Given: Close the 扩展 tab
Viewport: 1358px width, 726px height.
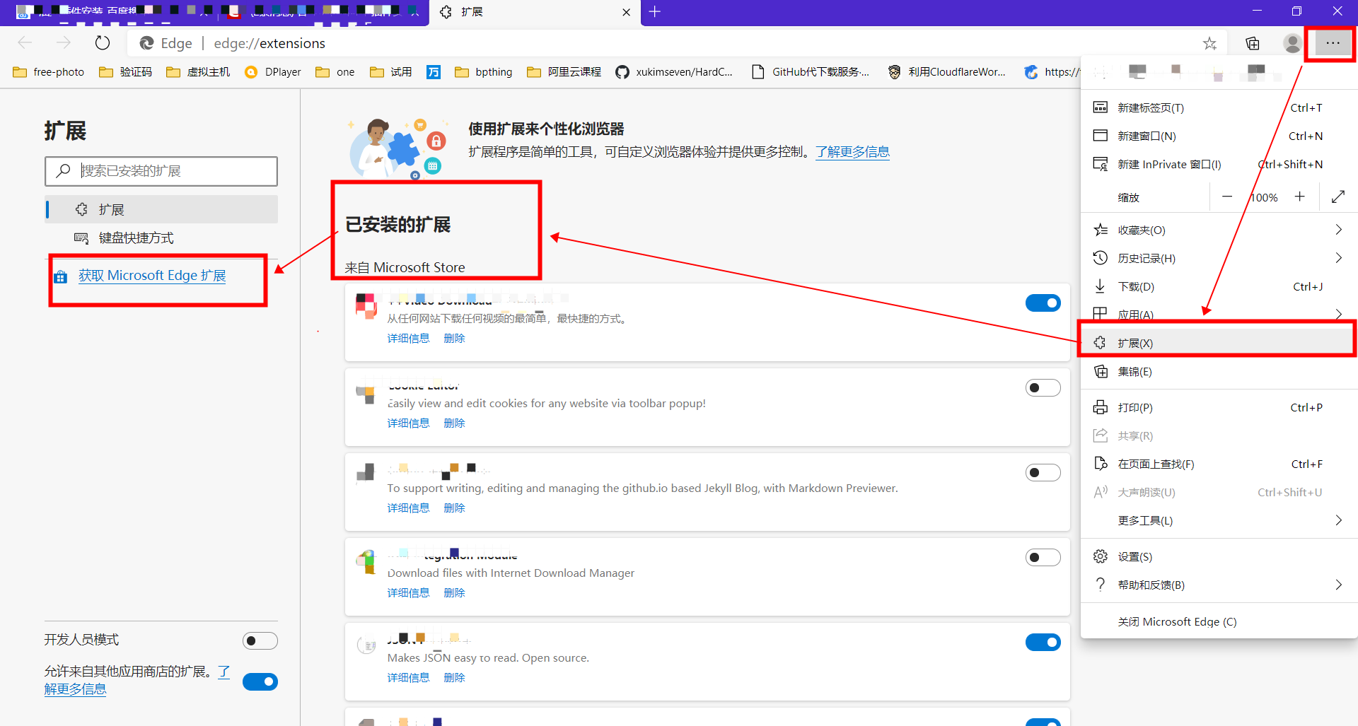Looking at the screenshot, I should point(626,12).
